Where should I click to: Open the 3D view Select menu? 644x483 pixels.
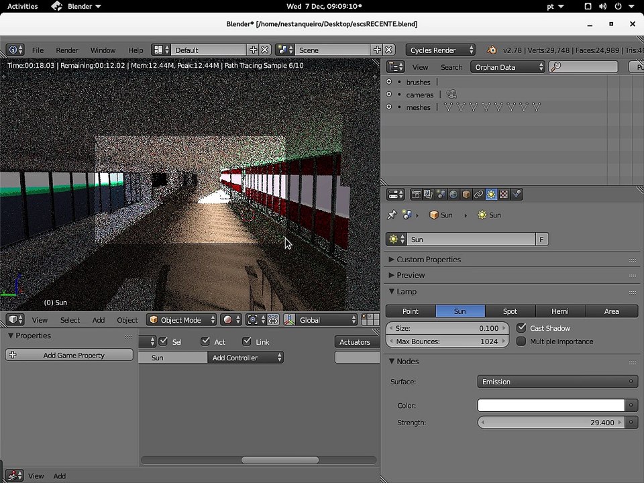point(70,320)
